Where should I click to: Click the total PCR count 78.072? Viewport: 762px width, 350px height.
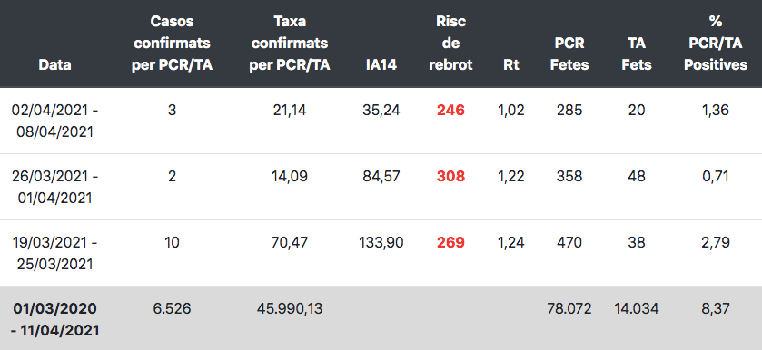click(x=569, y=308)
